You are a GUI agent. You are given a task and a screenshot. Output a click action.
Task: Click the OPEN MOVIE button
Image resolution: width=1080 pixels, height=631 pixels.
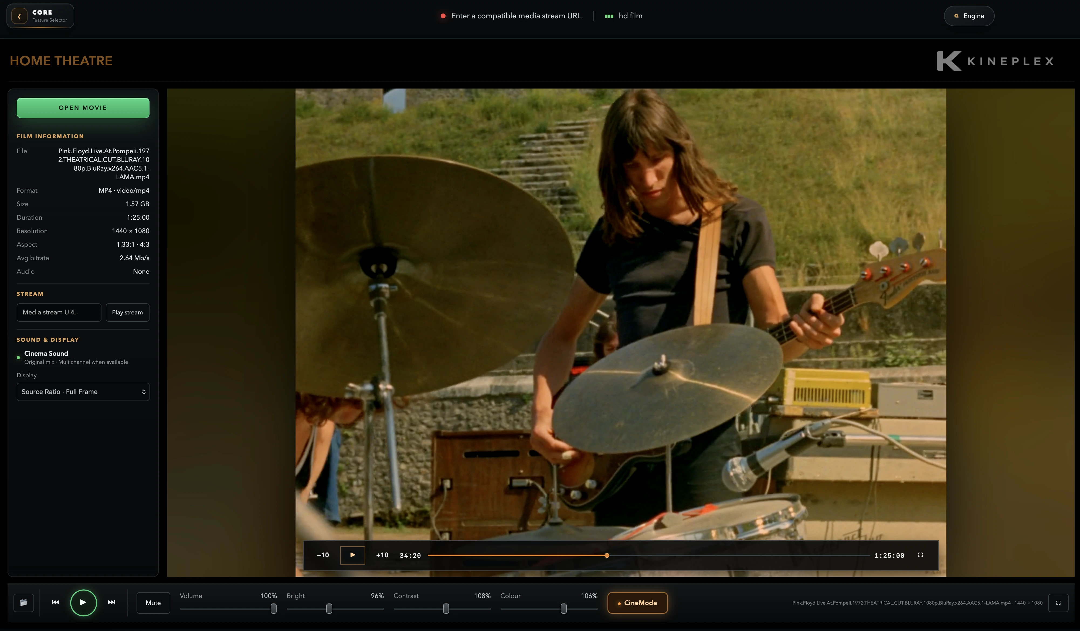(x=83, y=108)
